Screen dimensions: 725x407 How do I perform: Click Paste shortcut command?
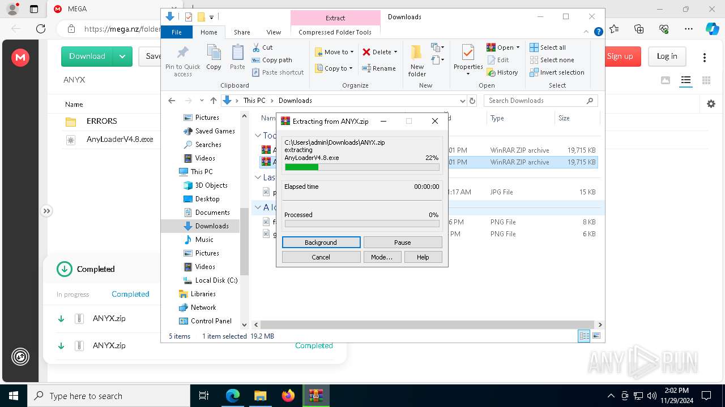tap(278, 72)
